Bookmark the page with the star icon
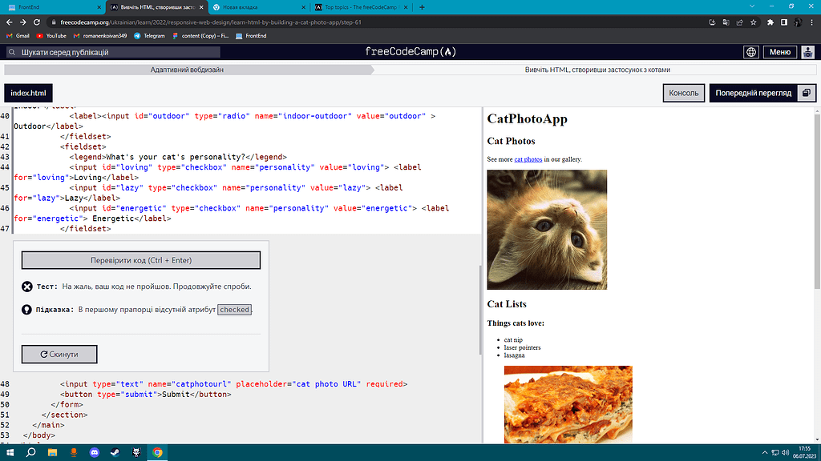Viewport: 821px width, 461px height. (754, 22)
